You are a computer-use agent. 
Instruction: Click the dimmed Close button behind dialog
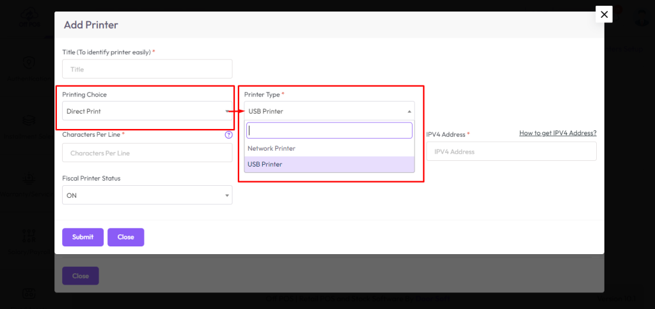point(81,276)
